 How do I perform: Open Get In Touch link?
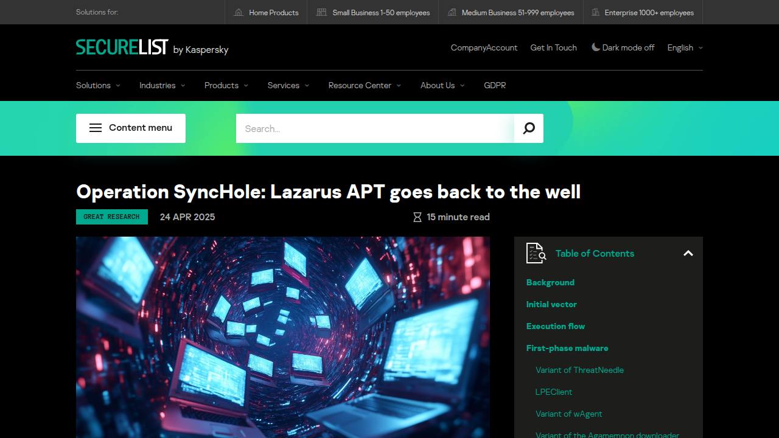coord(553,47)
